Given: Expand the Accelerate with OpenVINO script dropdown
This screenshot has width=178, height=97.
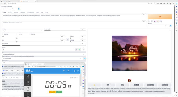Looking at the screenshot, I should coord(44,54).
